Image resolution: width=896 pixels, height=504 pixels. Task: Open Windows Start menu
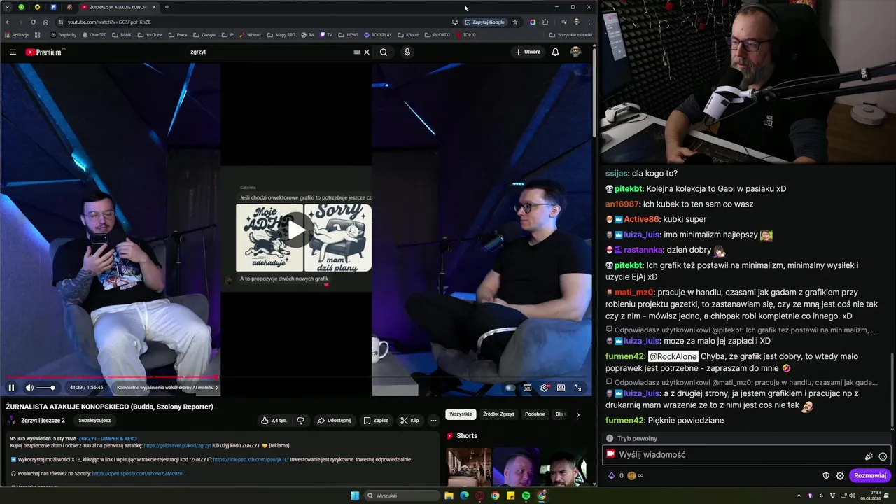click(355, 496)
